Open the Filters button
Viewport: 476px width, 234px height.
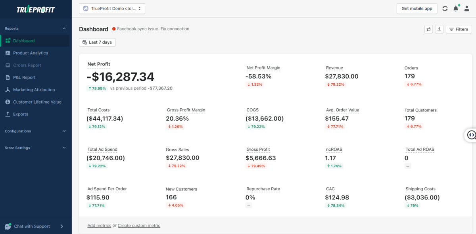(x=459, y=29)
